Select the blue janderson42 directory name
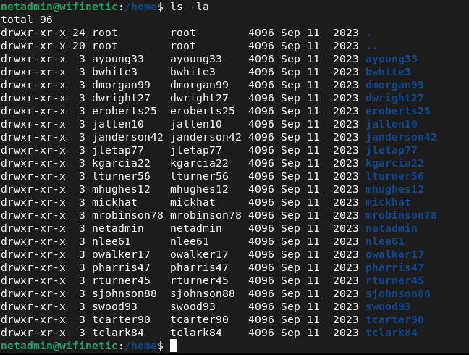This screenshot has width=469, height=355. click(400, 138)
